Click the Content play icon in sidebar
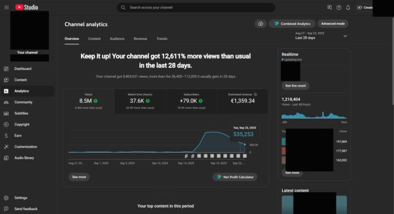 (x=6, y=80)
